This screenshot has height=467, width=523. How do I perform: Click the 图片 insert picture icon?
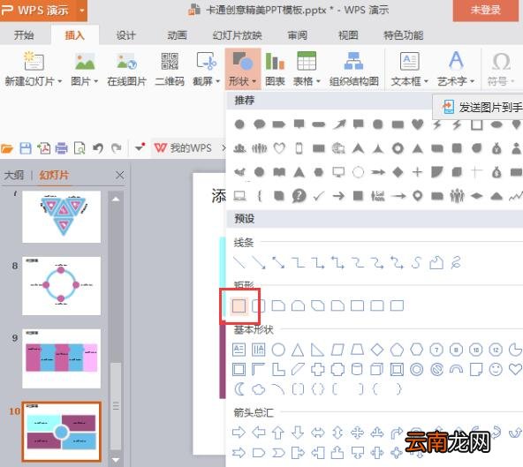(85, 61)
